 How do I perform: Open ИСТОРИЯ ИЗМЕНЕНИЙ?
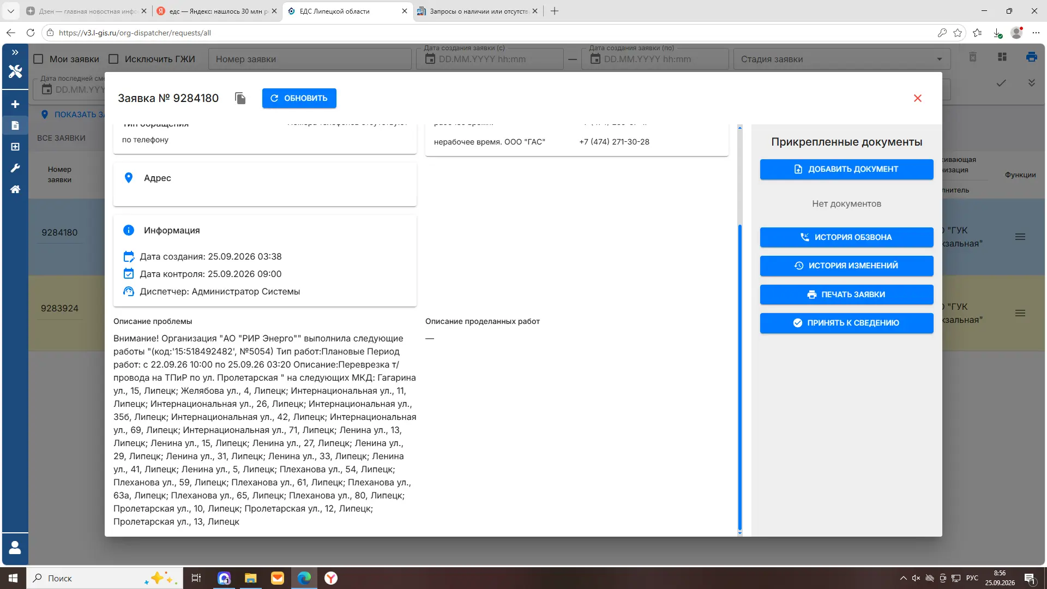pos(846,266)
